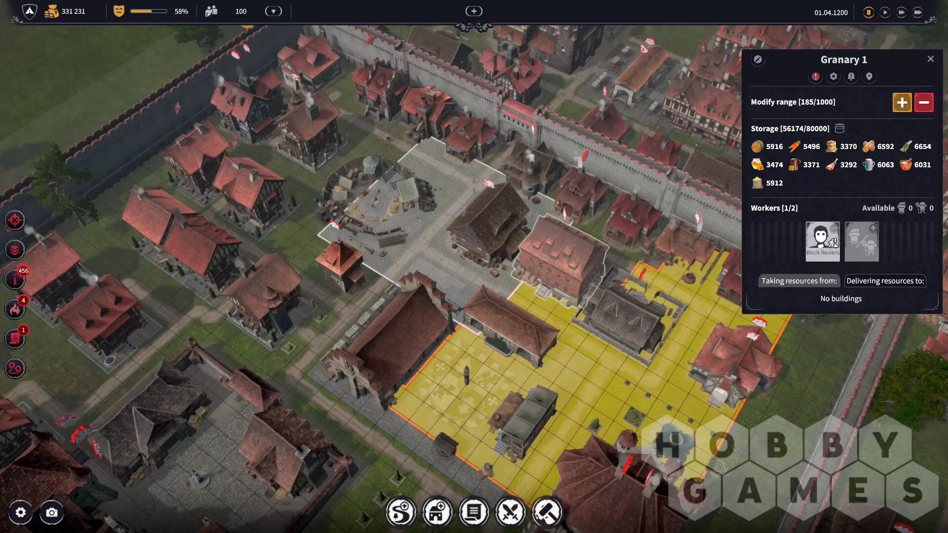Open fire alerts icon with 4 badge
This screenshot has width=948, height=533.
[15, 309]
